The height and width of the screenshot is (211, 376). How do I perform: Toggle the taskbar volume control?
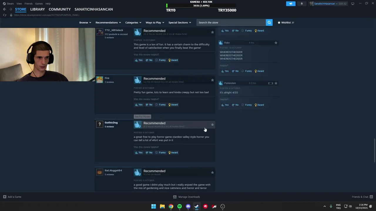(x=350, y=206)
